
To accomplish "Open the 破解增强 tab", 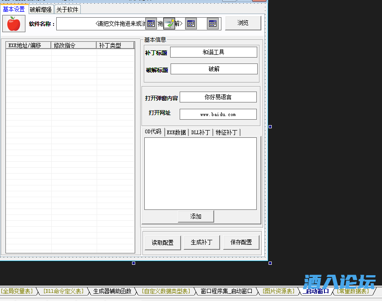I will tap(41, 9).
